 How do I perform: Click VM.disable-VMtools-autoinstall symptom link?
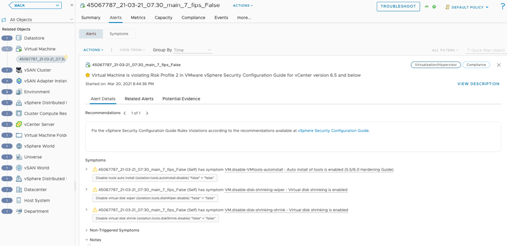(x=309, y=170)
